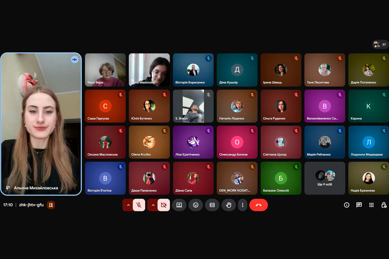Click Світлана Цукор's muted mic icon
The image size is (389, 259).
[296, 131]
